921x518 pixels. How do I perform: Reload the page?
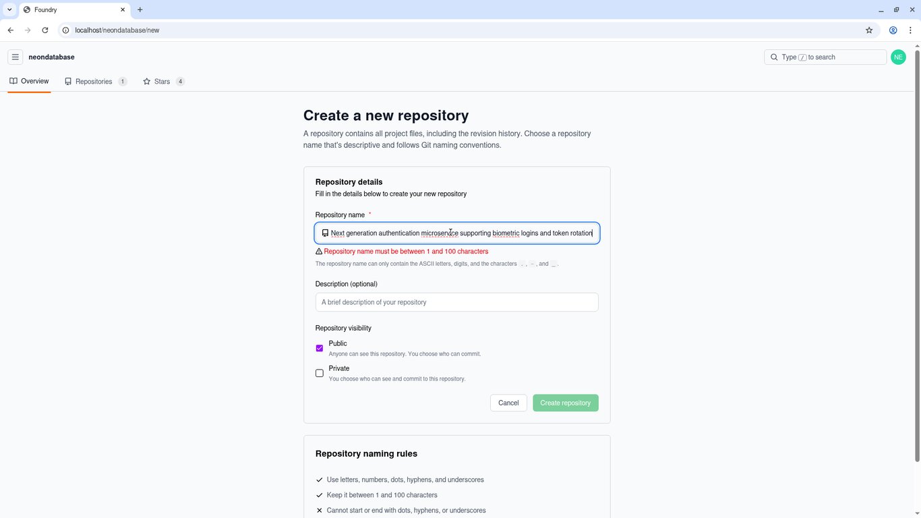tap(45, 30)
